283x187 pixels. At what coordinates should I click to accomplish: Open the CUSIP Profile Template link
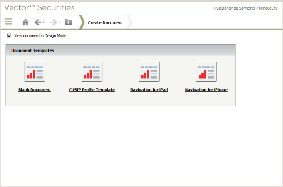92,90
